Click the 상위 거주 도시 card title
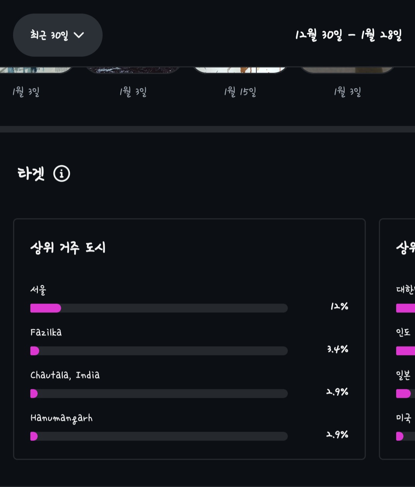Viewport: 415px width, 487px height. (68, 248)
